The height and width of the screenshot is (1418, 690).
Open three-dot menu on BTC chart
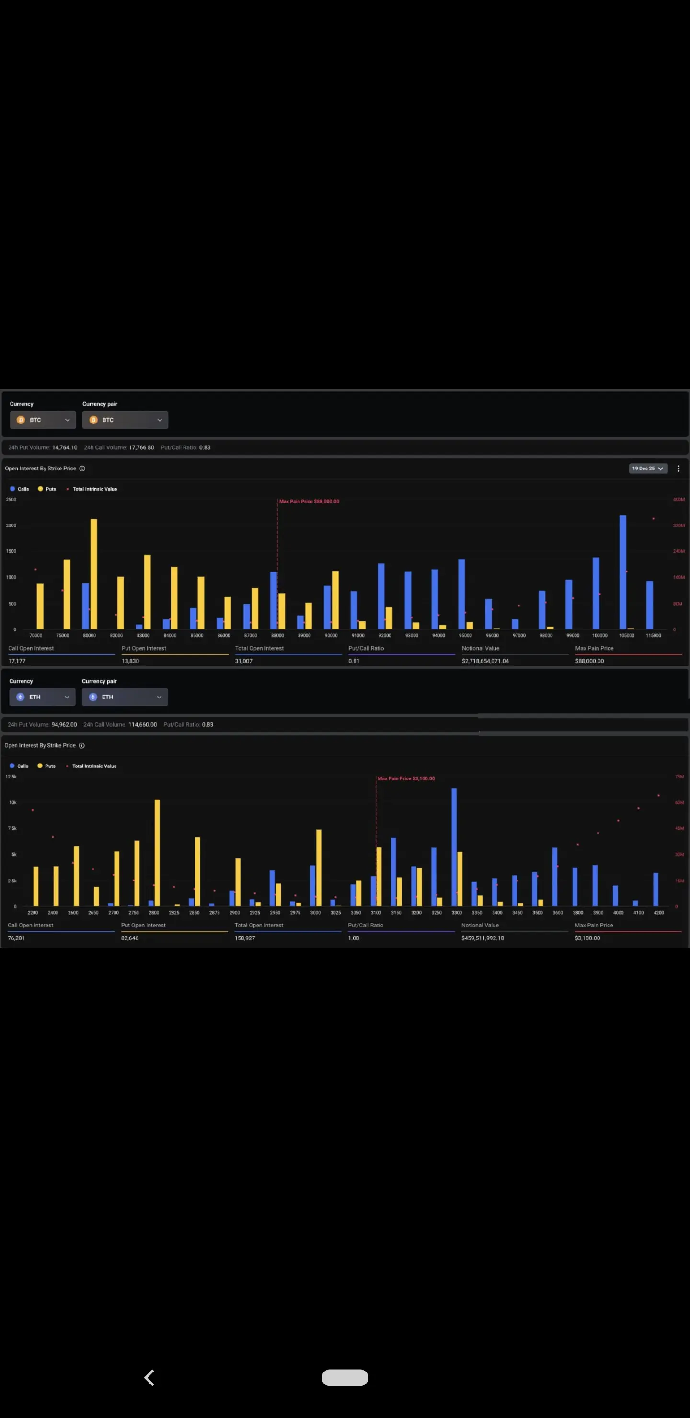pos(678,469)
